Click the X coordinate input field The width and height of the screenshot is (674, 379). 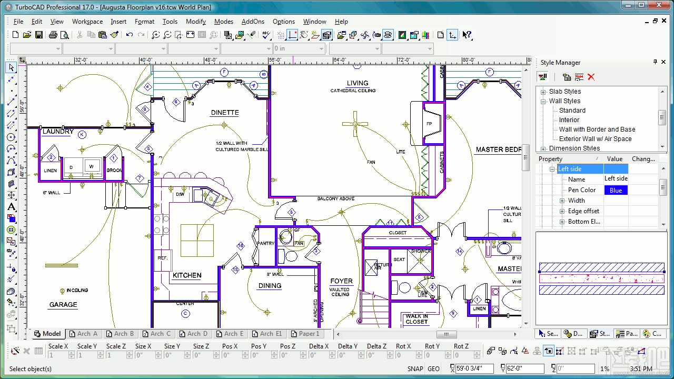coord(475,368)
